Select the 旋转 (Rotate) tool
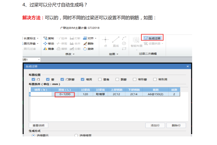217x145 pixels. tap(88, 49)
